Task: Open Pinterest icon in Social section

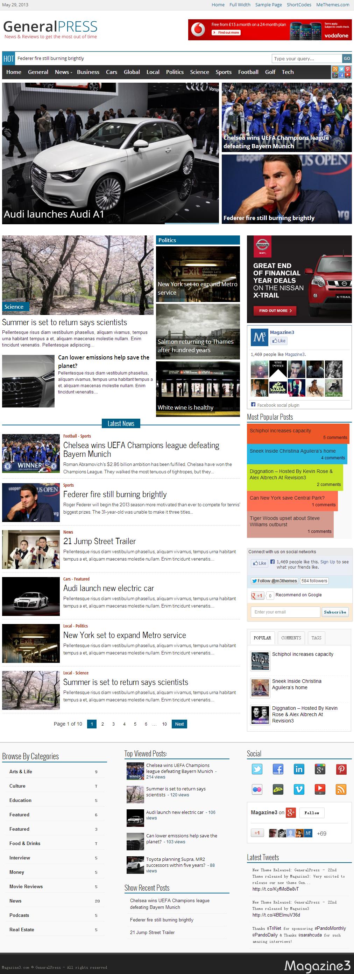Action: click(341, 769)
